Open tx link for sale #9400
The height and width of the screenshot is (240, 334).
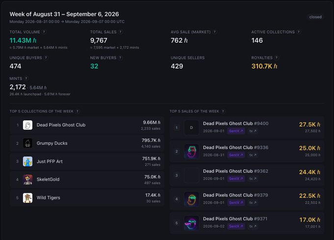click(253, 131)
